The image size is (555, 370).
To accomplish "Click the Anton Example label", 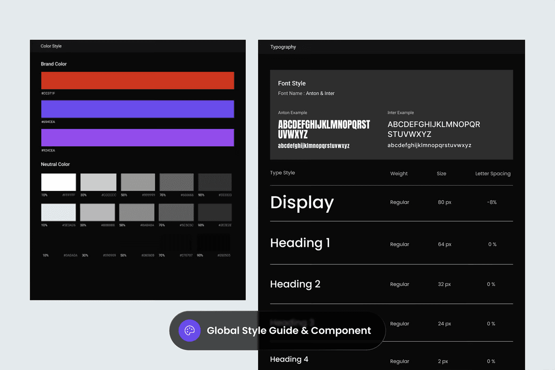I will click(292, 113).
